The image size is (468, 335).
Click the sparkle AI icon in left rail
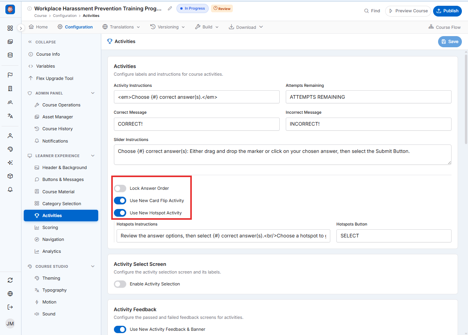(x=10, y=163)
